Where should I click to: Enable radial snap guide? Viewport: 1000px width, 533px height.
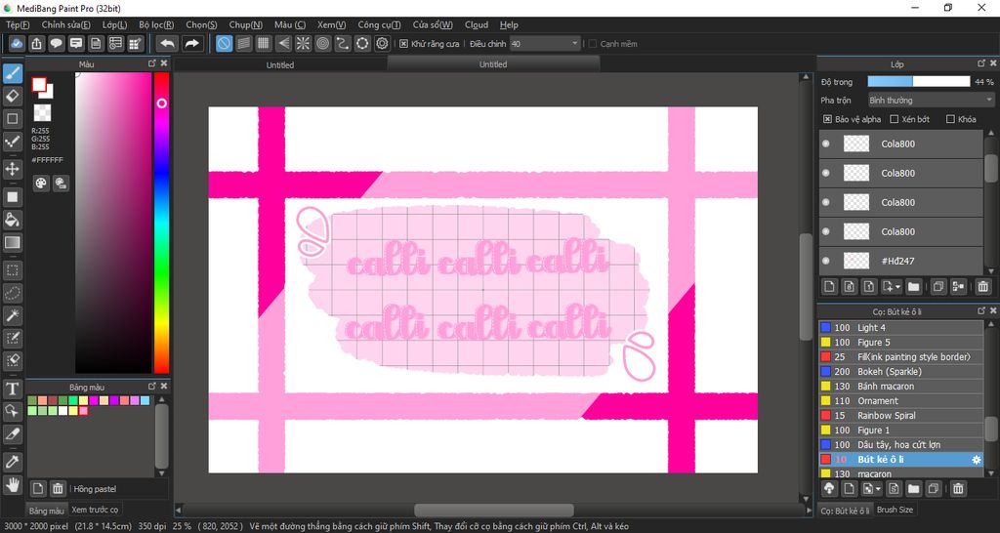click(x=303, y=43)
